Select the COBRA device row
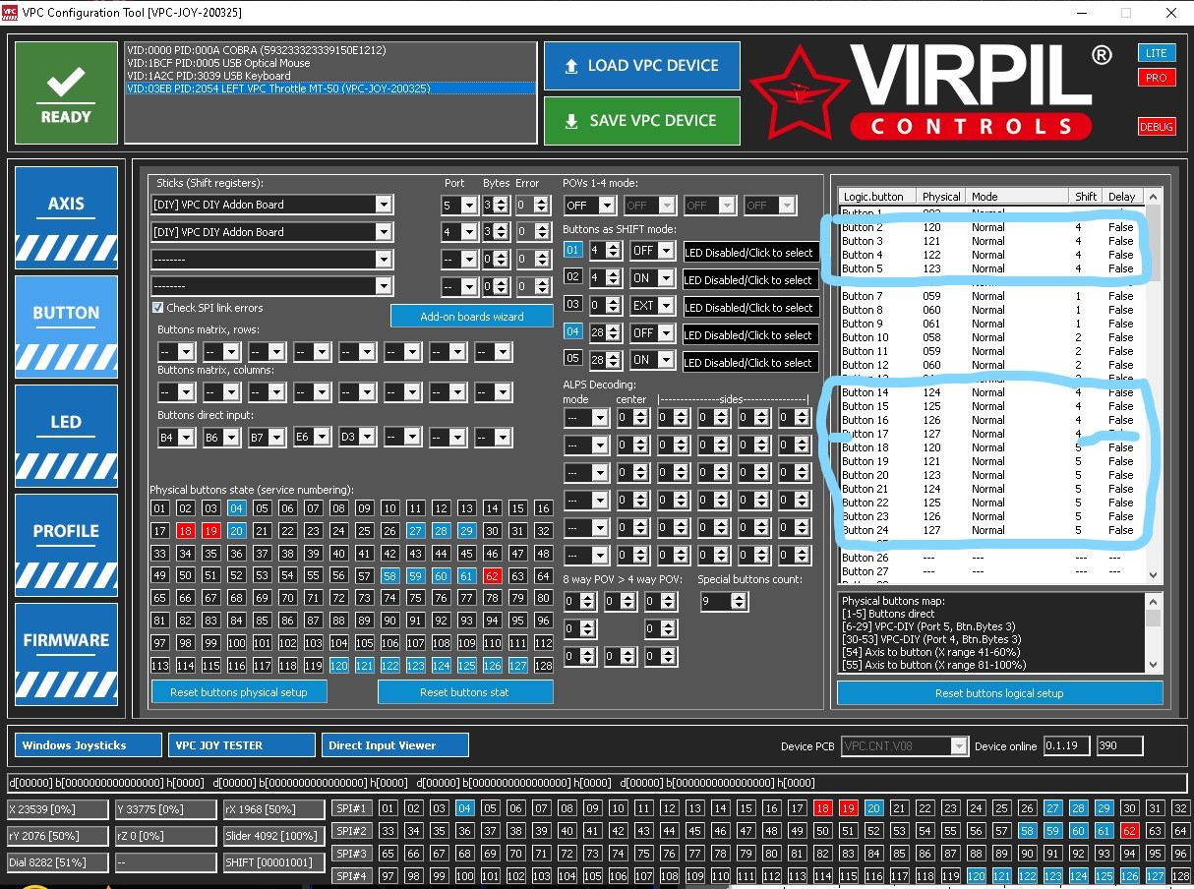The width and height of the screenshot is (1194, 889). [330, 50]
